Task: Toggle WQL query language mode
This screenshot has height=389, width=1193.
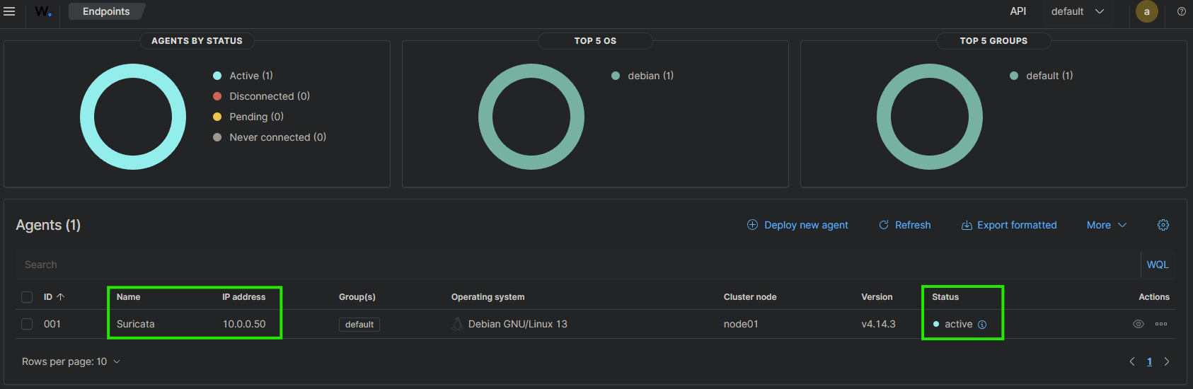Action: [x=1157, y=265]
